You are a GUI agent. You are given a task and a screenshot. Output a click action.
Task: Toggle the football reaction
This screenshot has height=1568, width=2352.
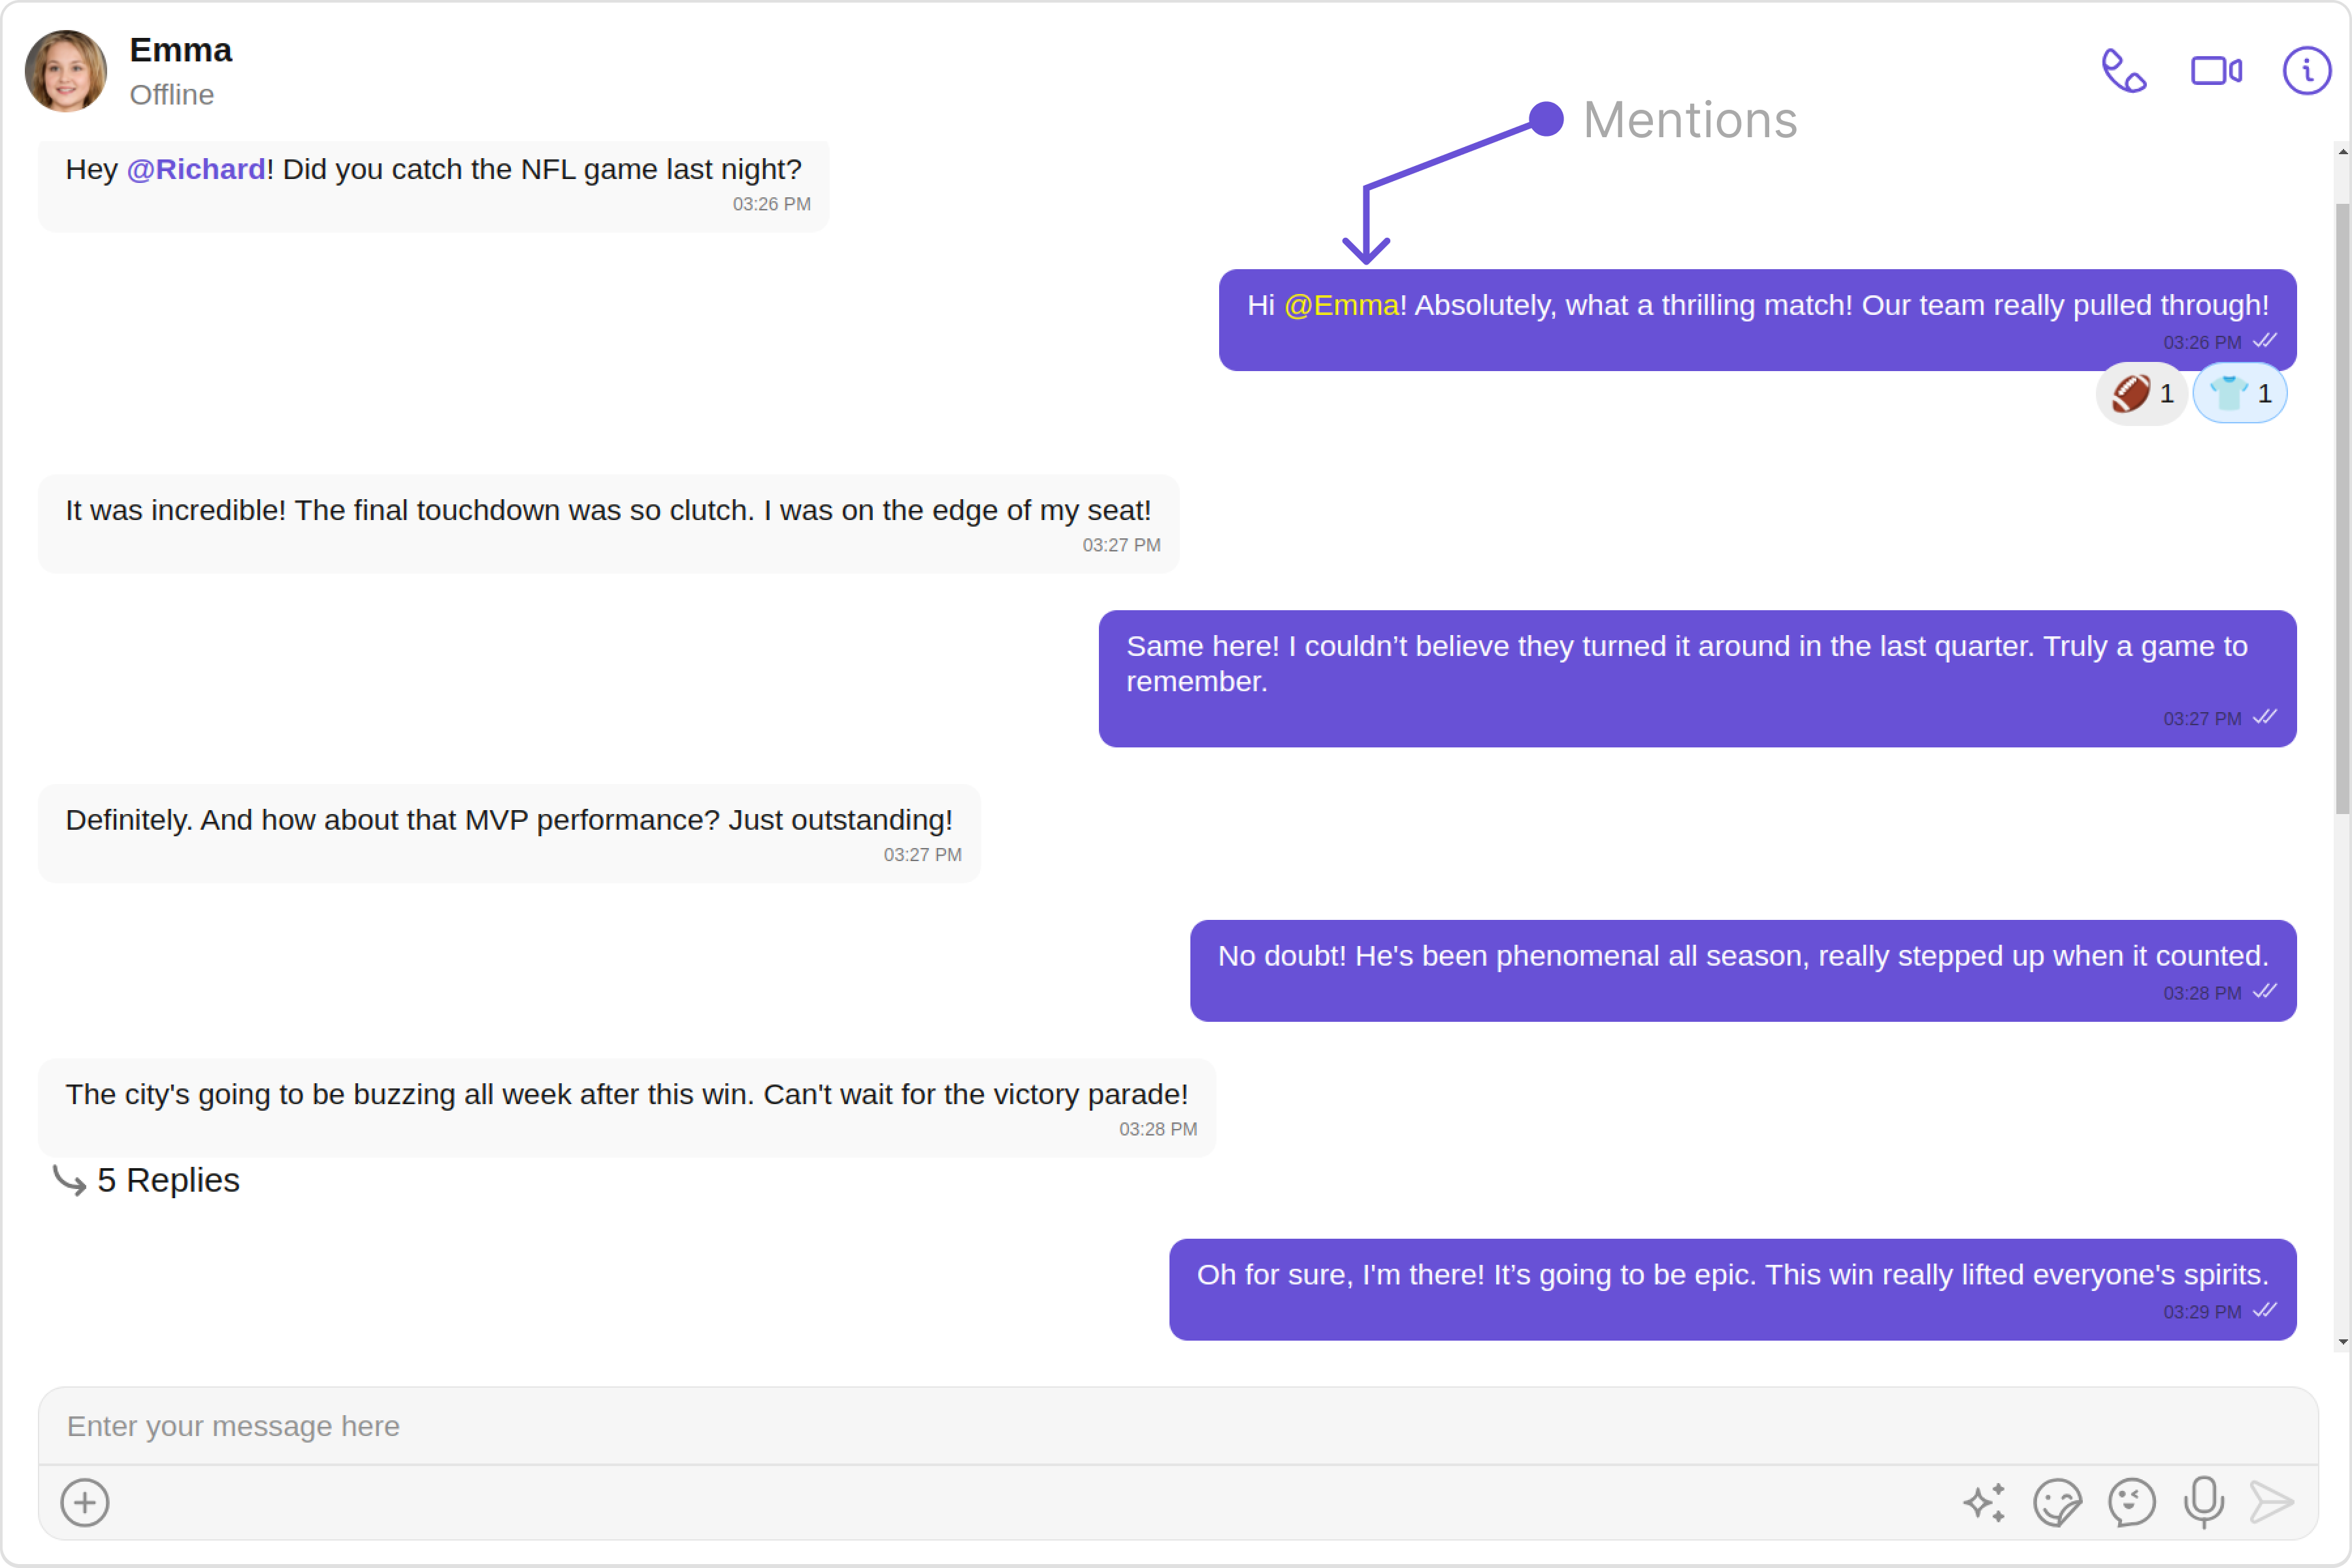pyautogui.click(x=2141, y=394)
